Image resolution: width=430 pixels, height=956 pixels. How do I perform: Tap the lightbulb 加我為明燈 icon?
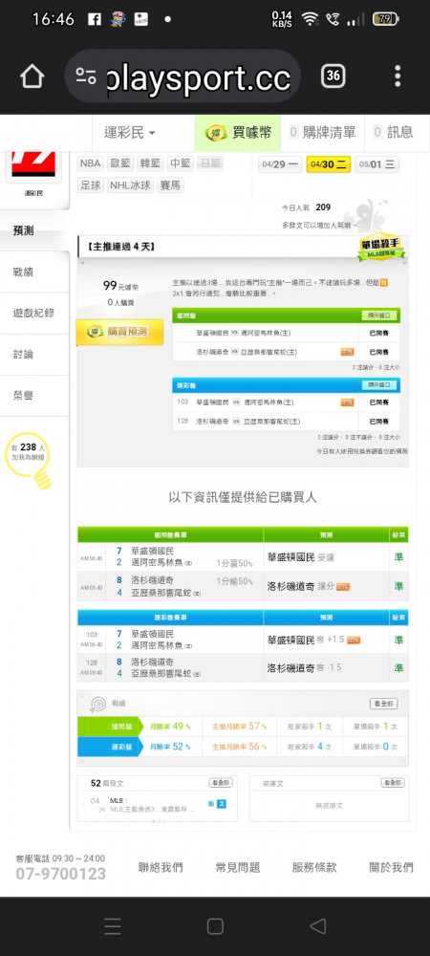click(28, 461)
